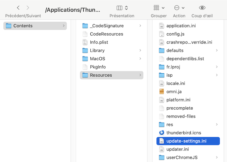Select the PkgInfo file
The width and height of the screenshot is (227, 162).
pos(97,67)
